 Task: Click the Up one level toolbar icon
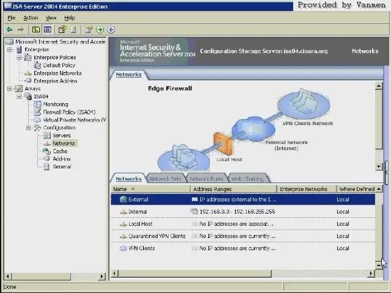coord(36,30)
